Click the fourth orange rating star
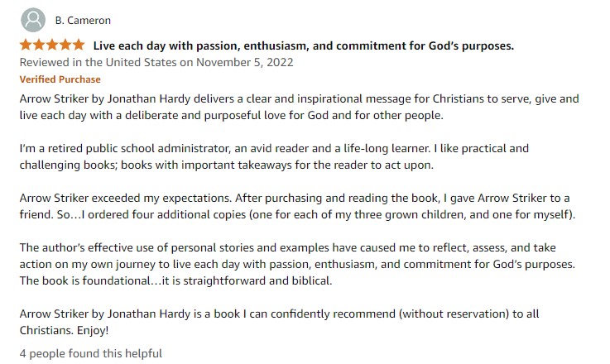 [65, 45]
